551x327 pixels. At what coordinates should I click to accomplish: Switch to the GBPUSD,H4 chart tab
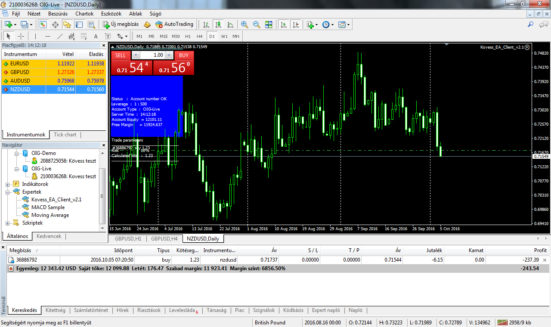[164, 239]
